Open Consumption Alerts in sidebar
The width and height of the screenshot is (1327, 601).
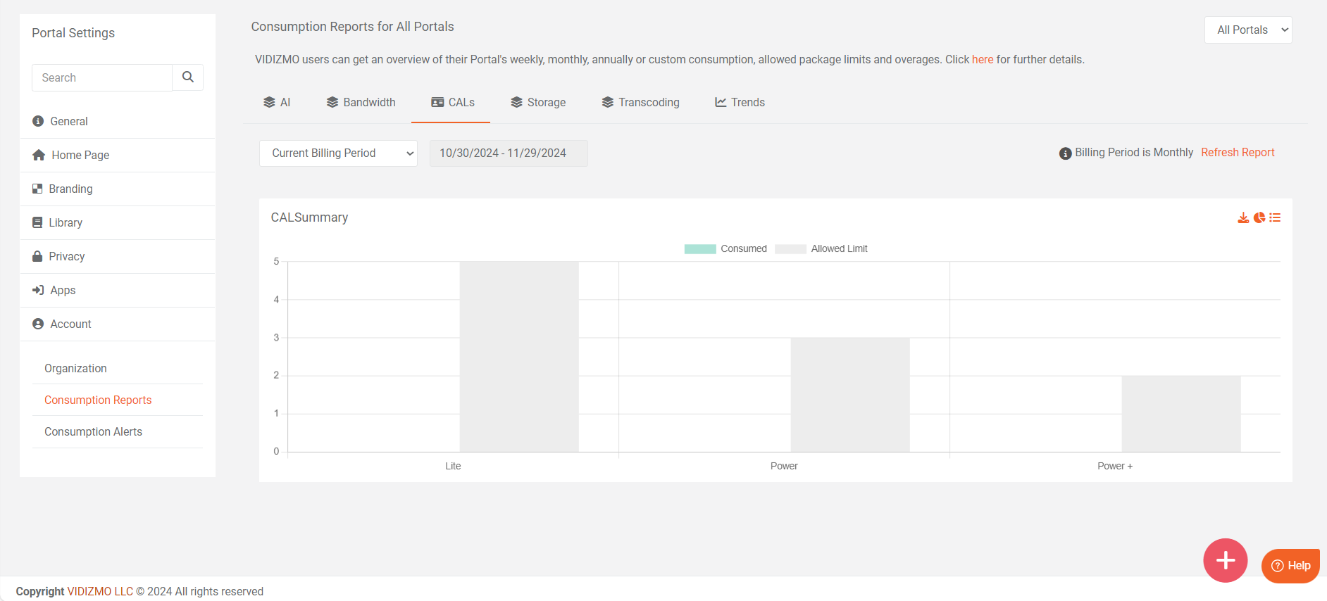point(93,432)
